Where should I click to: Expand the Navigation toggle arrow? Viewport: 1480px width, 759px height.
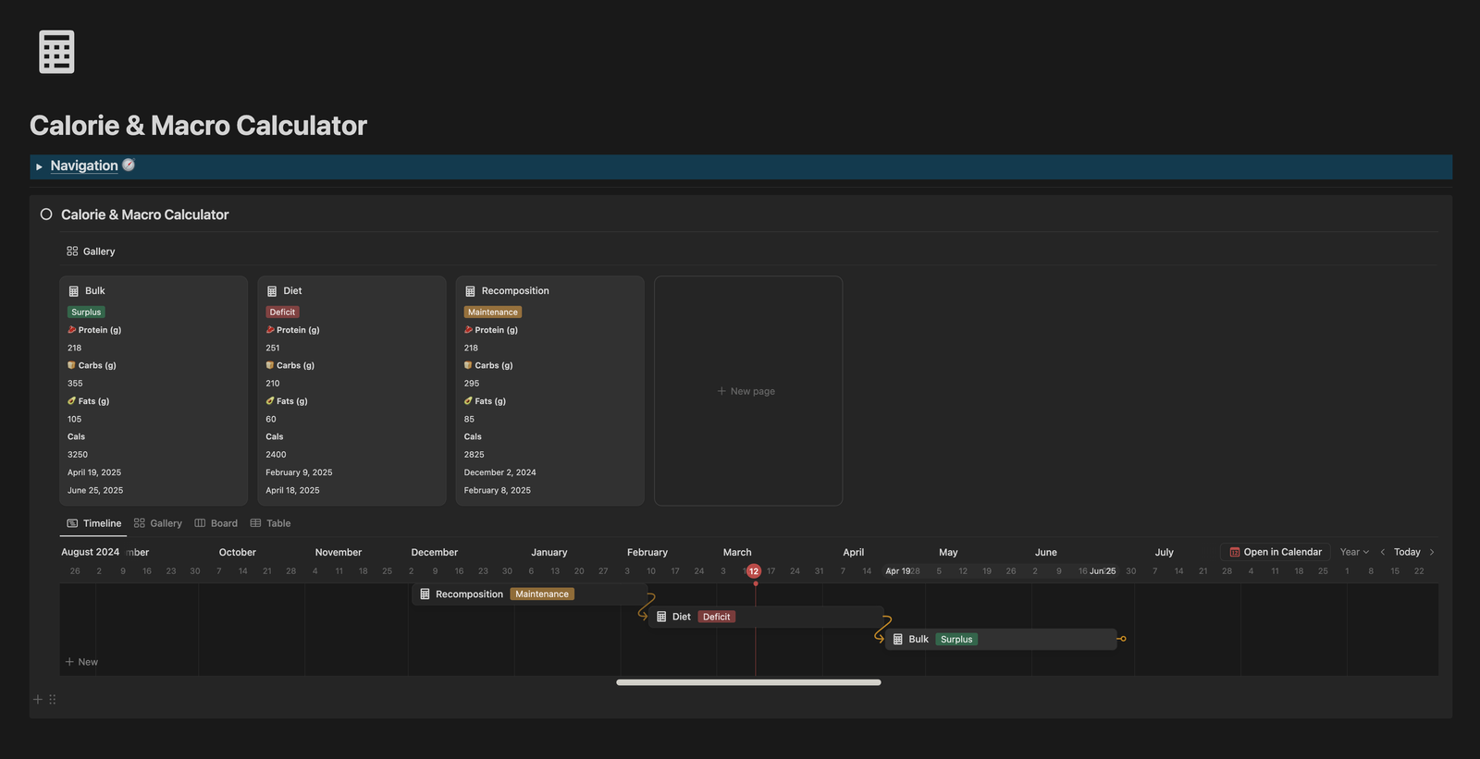(x=39, y=166)
